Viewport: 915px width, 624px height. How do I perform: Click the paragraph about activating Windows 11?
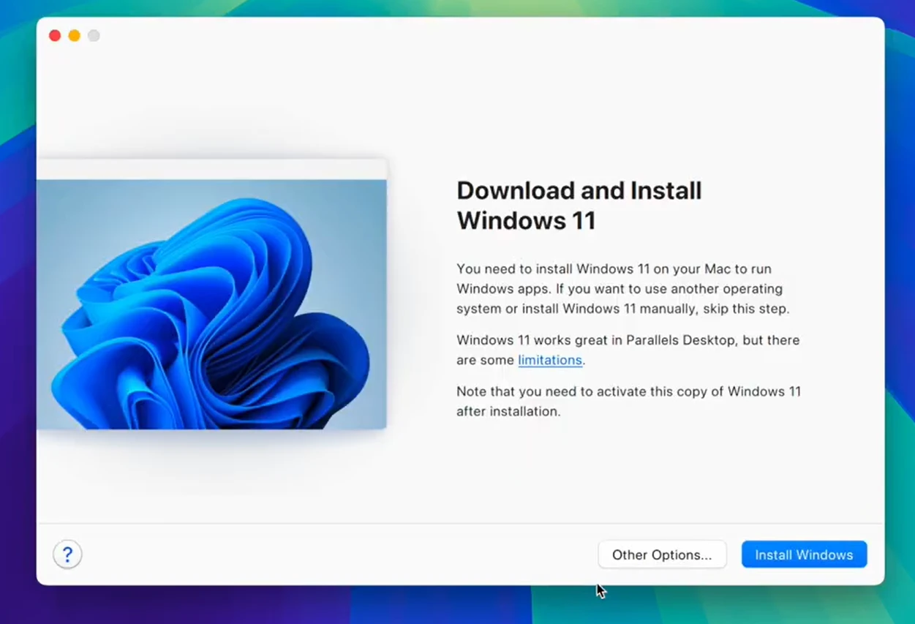pos(628,401)
